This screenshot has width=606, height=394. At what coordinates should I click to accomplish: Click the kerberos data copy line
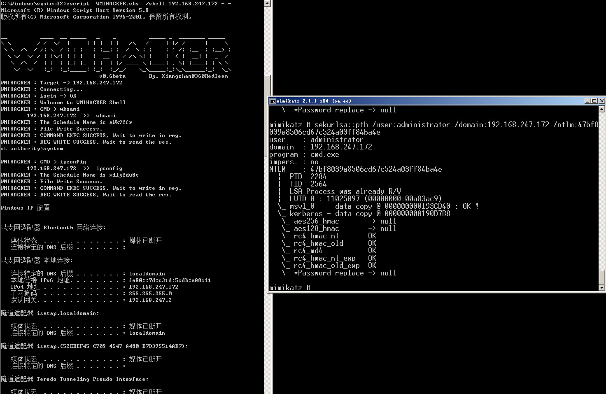click(x=364, y=214)
